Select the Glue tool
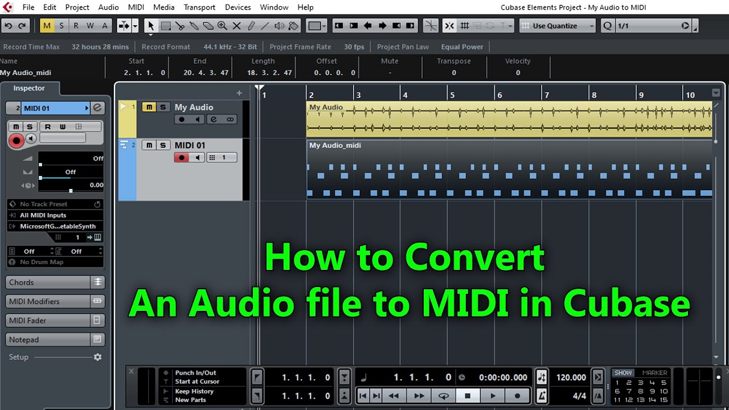 click(x=194, y=26)
